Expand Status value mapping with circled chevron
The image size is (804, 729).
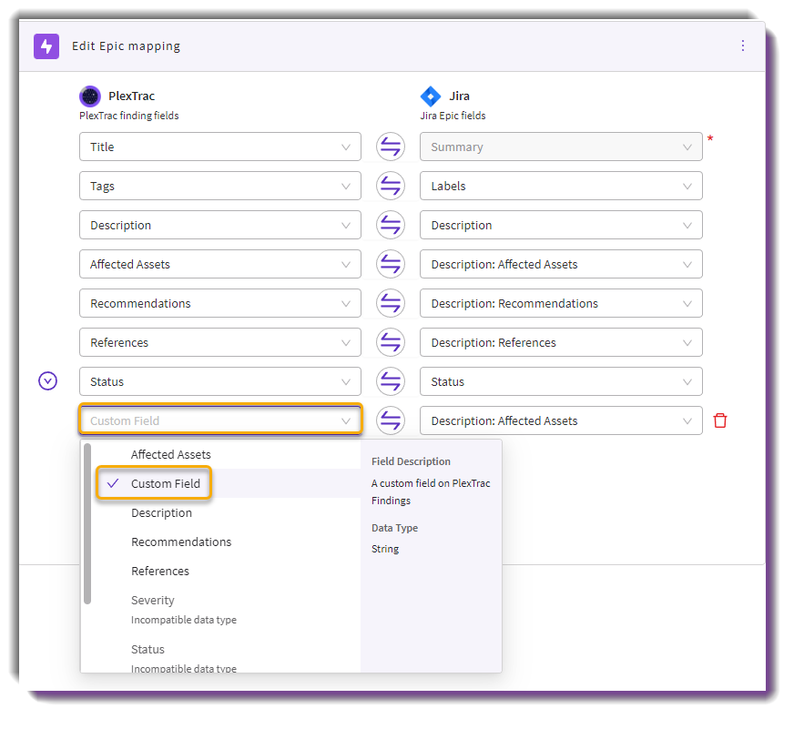point(47,381)
